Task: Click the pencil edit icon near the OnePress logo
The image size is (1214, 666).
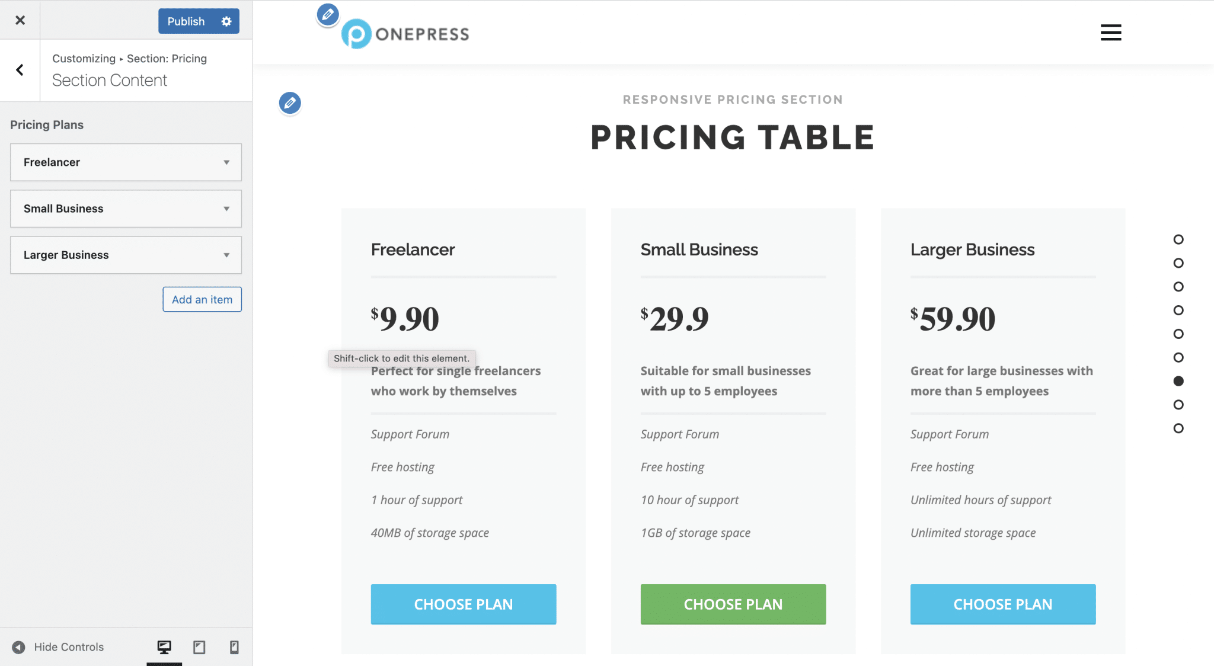Action: click(327, 15)
